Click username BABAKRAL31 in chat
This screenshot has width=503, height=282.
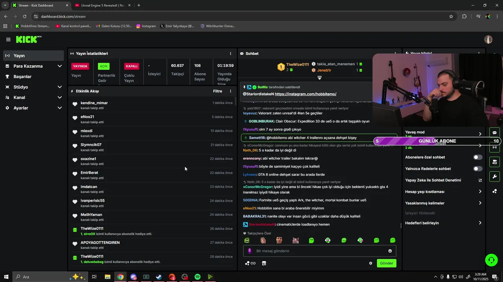[255, 217]
